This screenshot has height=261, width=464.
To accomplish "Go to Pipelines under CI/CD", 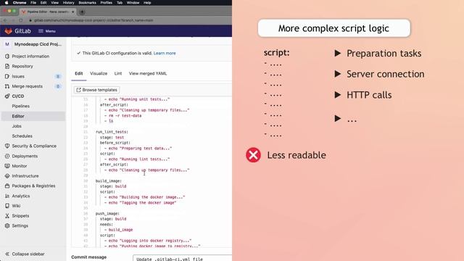I will [21, 107].
